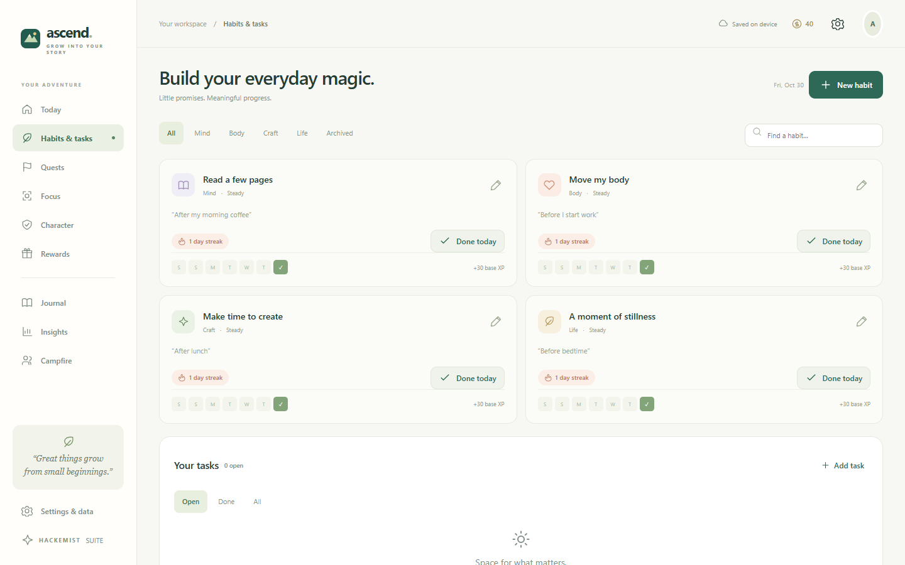Create a New habit
This screenshot has width=905, height=565.
coord(846,85)
